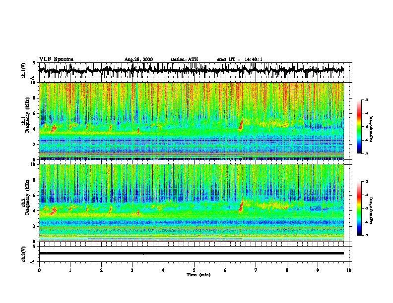This screenshot has height=303, width=393.
Task: Click ch.1 frequency axis "10" tick label
Action: (x=34, y=83)
